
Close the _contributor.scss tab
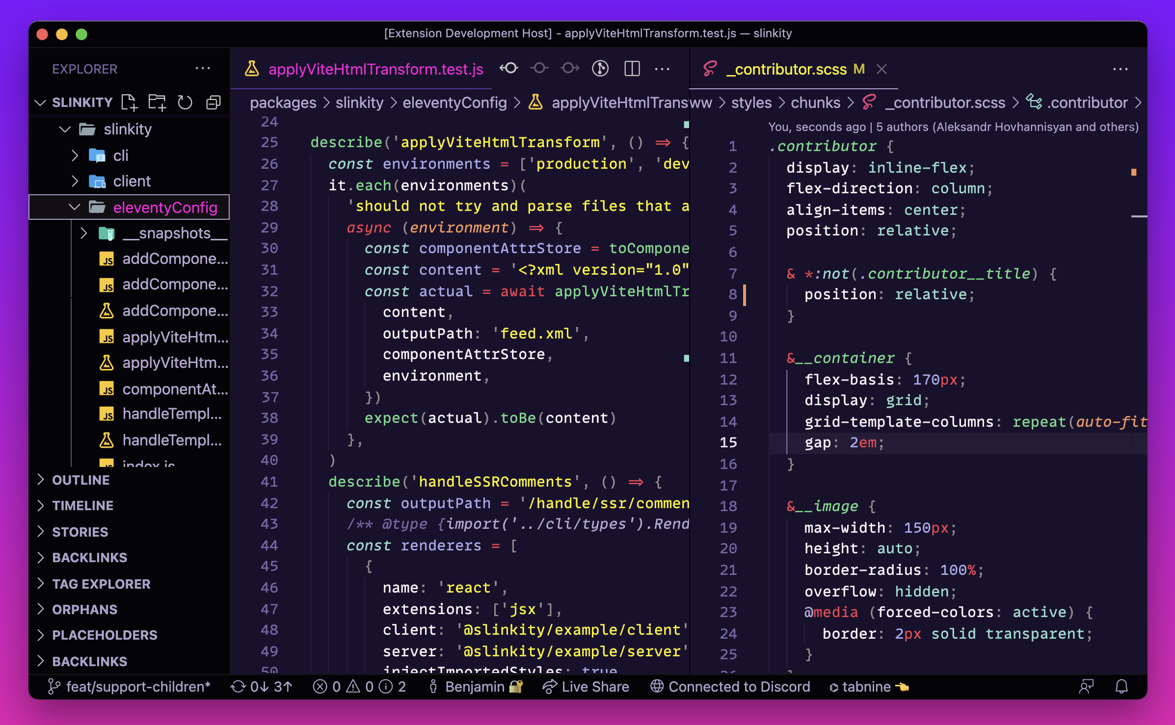[x=882, y=69]
